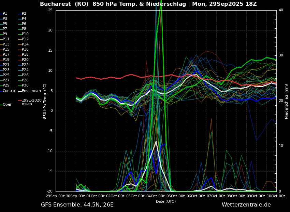The width and height of the screenshot is (290, 212).
Task: Open the Wetterzentrale.de watermark link
Action: coord(246,205)
